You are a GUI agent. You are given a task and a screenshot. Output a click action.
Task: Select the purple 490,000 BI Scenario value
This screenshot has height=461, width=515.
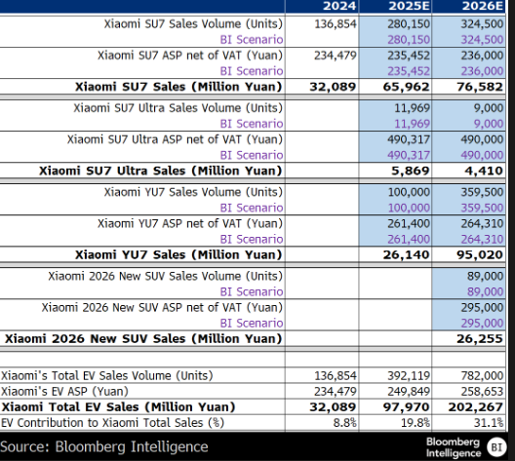[482, 155]
